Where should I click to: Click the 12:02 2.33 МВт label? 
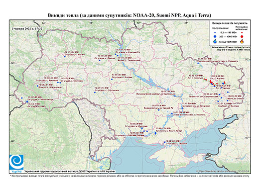tap(235, 96)
